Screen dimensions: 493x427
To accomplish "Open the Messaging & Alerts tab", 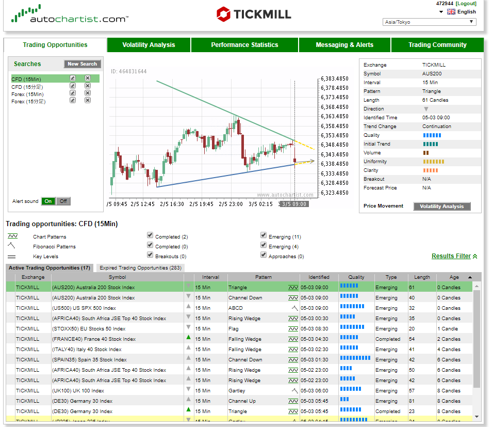I will (x=344, y=45).
